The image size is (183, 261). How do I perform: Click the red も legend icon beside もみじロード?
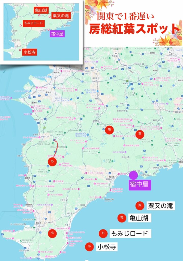tap(103, 233)
